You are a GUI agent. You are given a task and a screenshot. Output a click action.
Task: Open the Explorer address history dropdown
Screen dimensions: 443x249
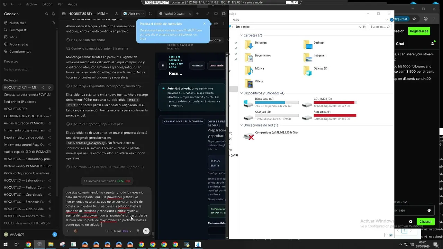click(x=360, y=27)
